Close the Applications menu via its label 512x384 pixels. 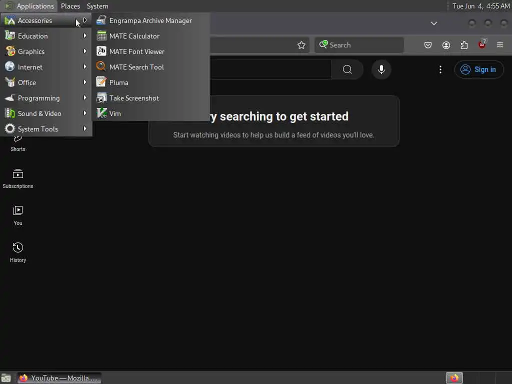(x=35, y=6)
